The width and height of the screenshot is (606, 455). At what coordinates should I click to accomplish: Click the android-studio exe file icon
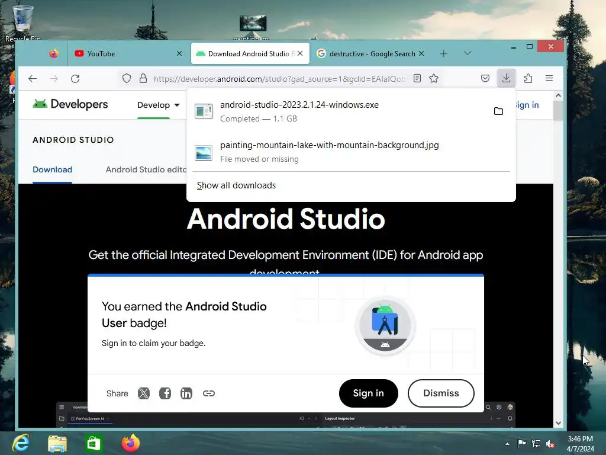(204, 111)
